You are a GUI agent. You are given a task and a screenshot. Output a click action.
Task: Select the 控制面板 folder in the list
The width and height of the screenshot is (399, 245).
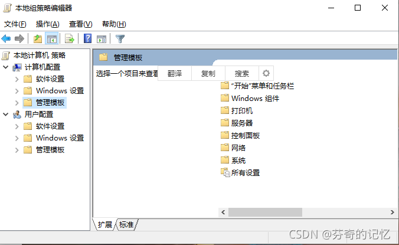pos(240,136)
